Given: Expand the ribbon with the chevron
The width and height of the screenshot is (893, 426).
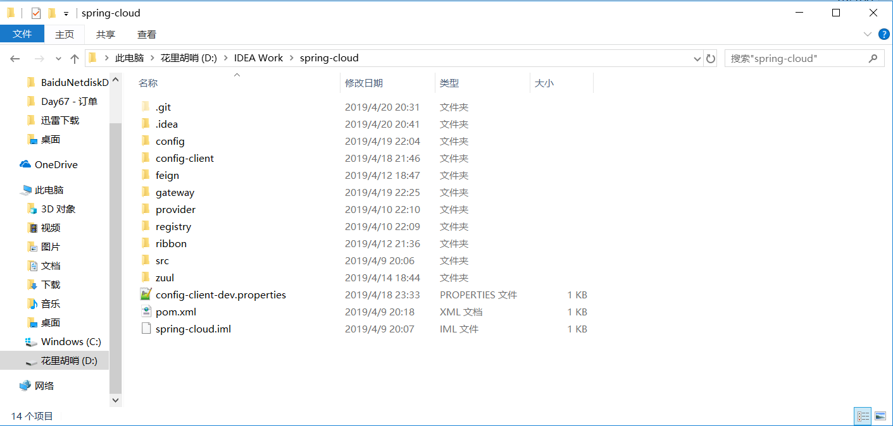Looking at the screenshot, I should pos(867,34).
